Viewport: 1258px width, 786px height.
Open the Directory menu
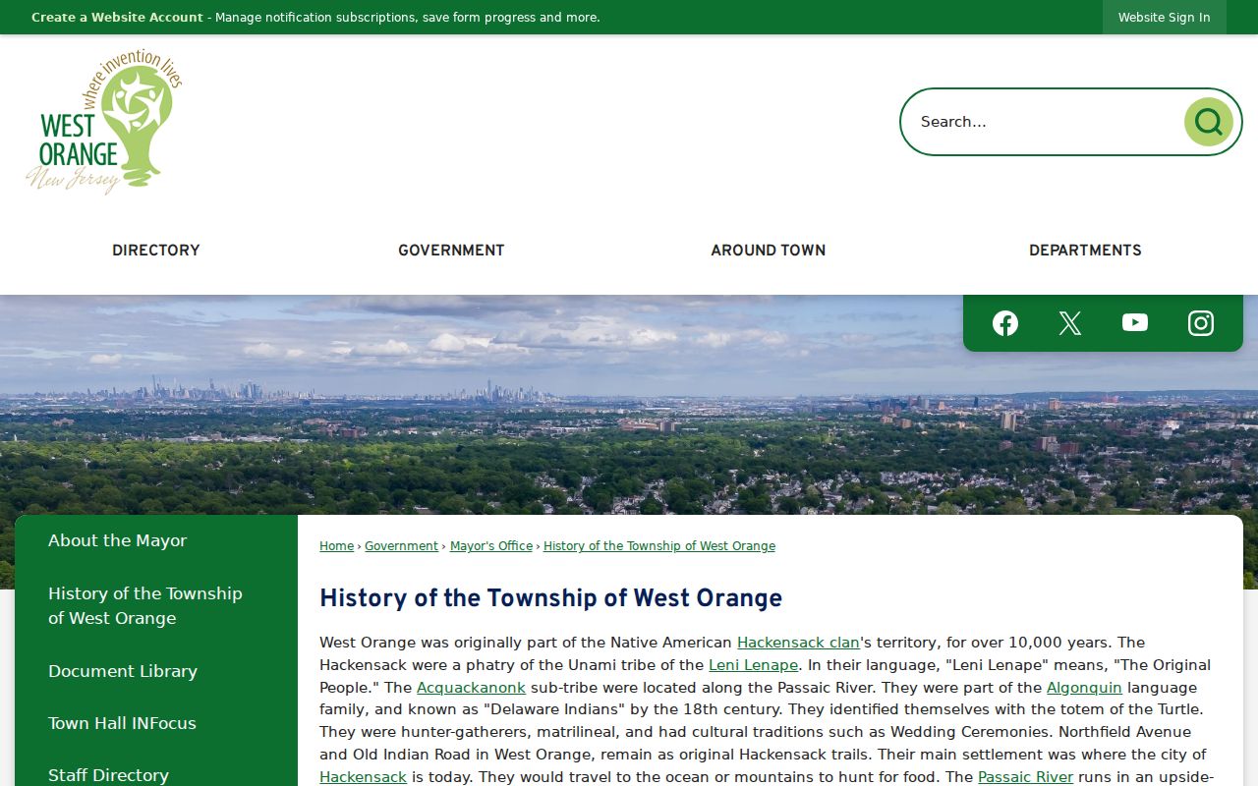click(156, 251)
